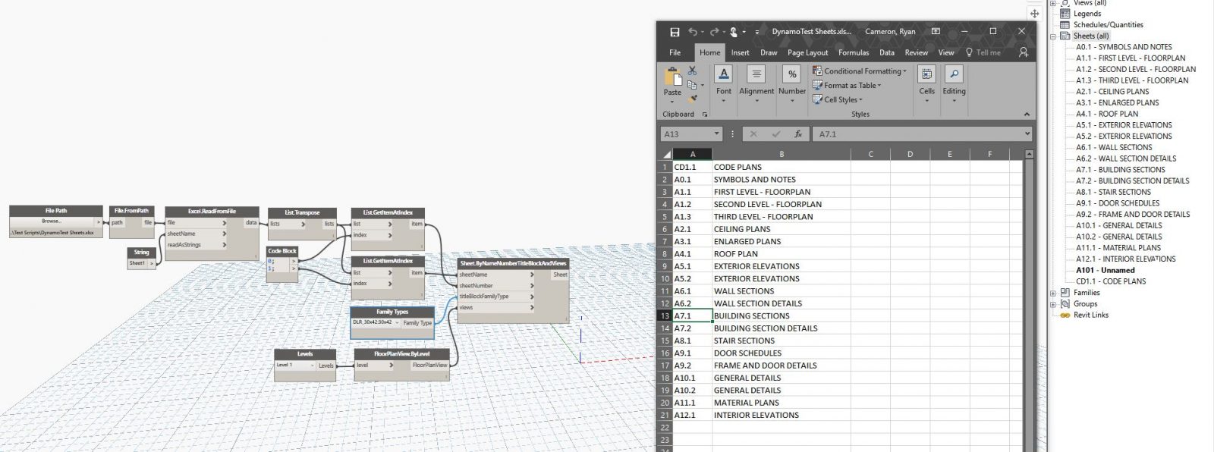Select the Sheet.ByNameNumberTitleBlockAndViews node header
The height and width of the screenshot is (452, 1214).
(x=512, y=263)
